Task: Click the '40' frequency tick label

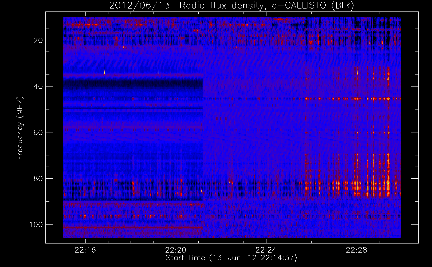Action: pyautogui.click(x=38, y=87)
